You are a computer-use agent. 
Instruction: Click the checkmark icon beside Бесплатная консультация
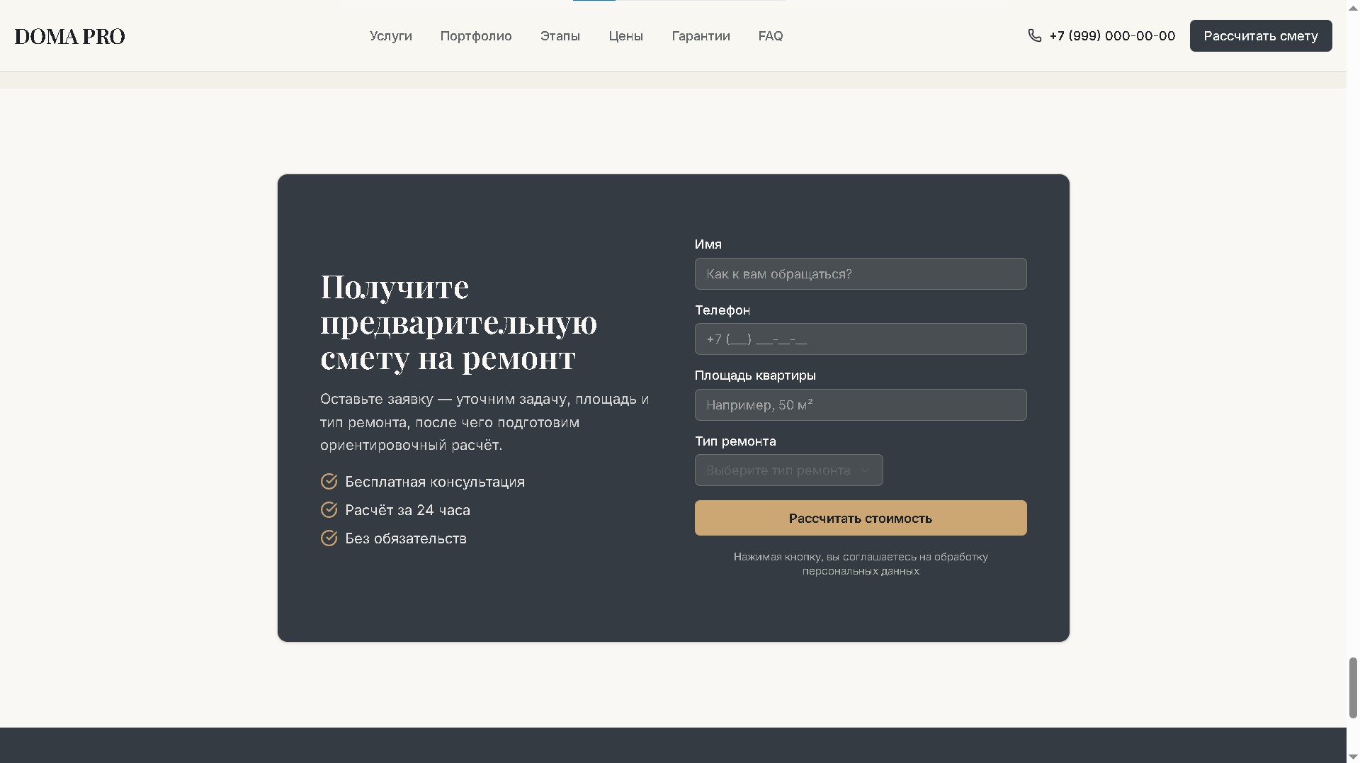point(329,482)
